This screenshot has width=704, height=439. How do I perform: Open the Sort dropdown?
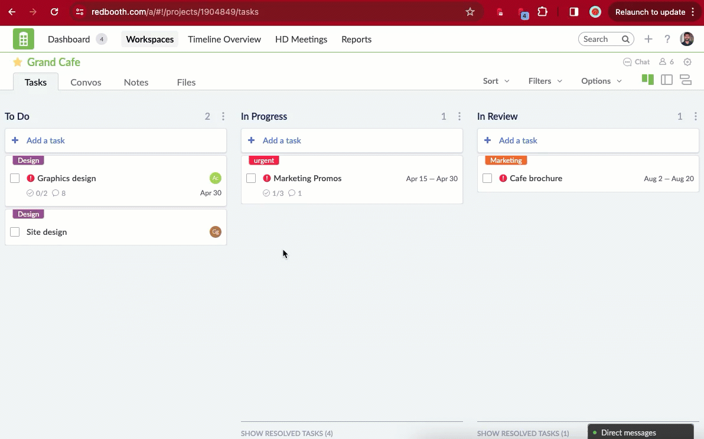pos(496,81)
